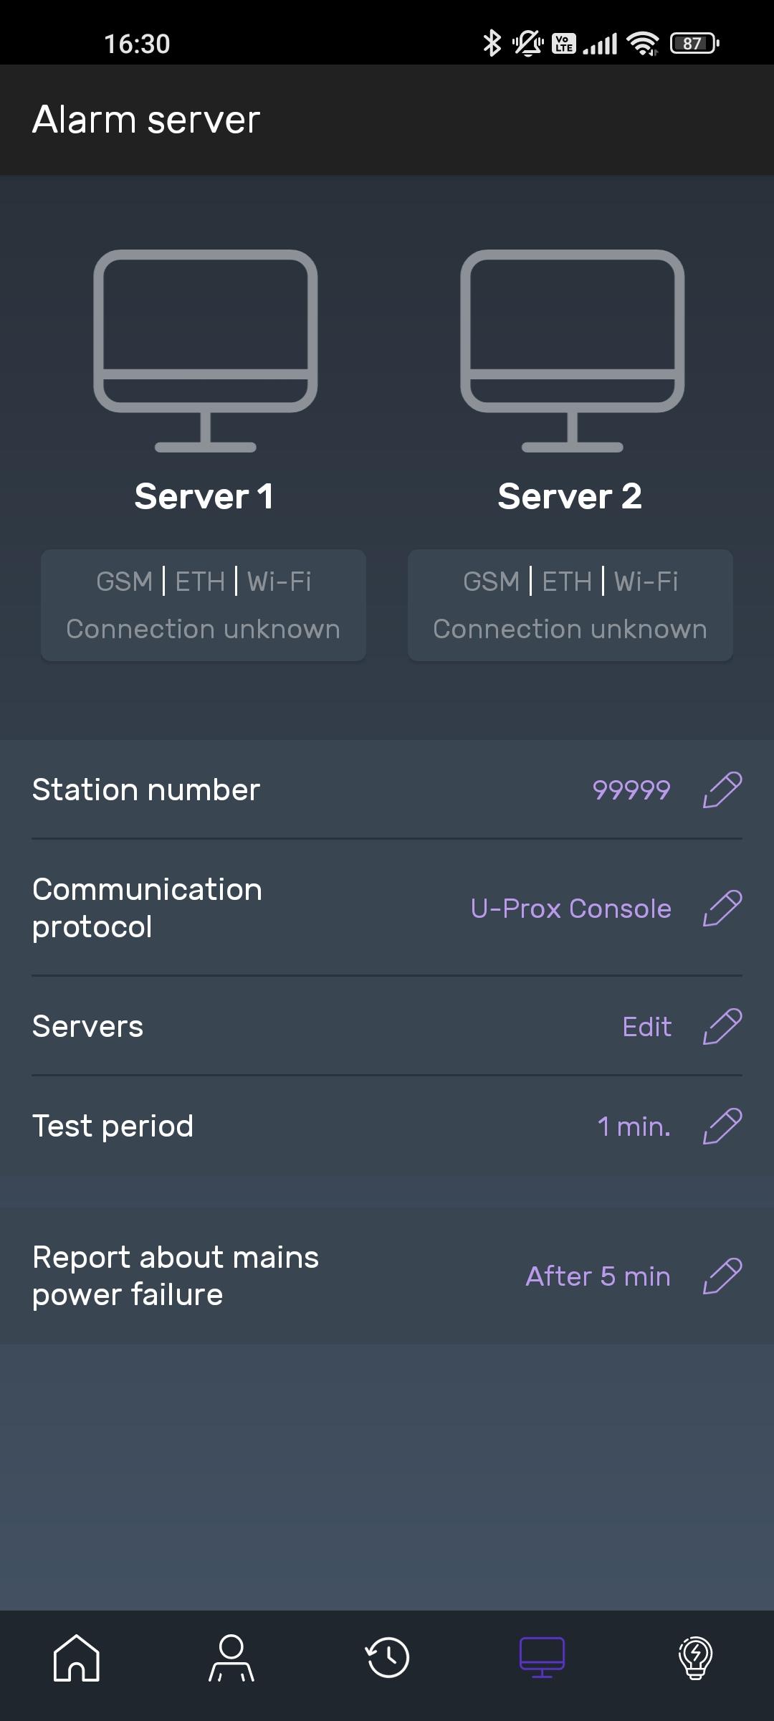Change the 1 min. test period value

[634, 1127]
